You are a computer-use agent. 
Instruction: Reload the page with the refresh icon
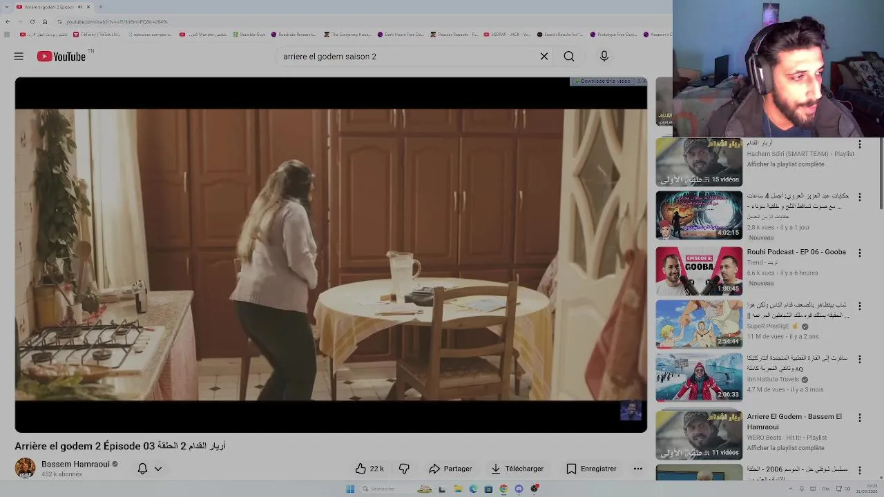pos(32,21)
